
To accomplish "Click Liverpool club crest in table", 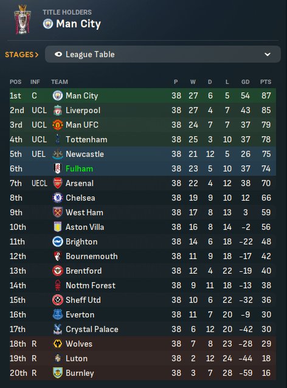I will [58, 110].
